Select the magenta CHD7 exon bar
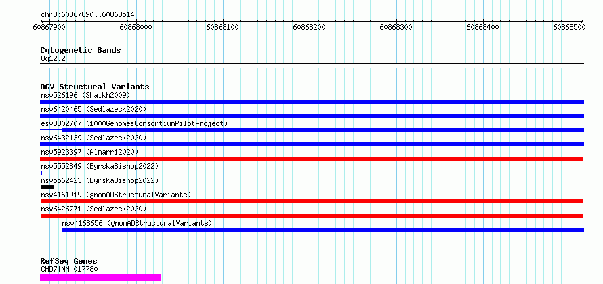 pyautogui.click(x=100, y=277)
